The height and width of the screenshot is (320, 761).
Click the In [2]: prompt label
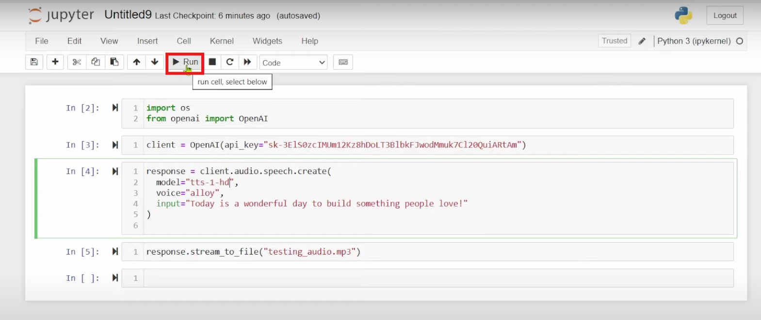(x=82, y=108)
